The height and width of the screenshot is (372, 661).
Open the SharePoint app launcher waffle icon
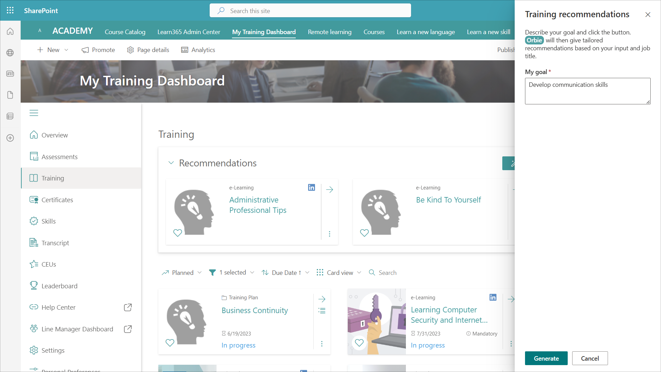pyautogui.click(x=10, y=10)
